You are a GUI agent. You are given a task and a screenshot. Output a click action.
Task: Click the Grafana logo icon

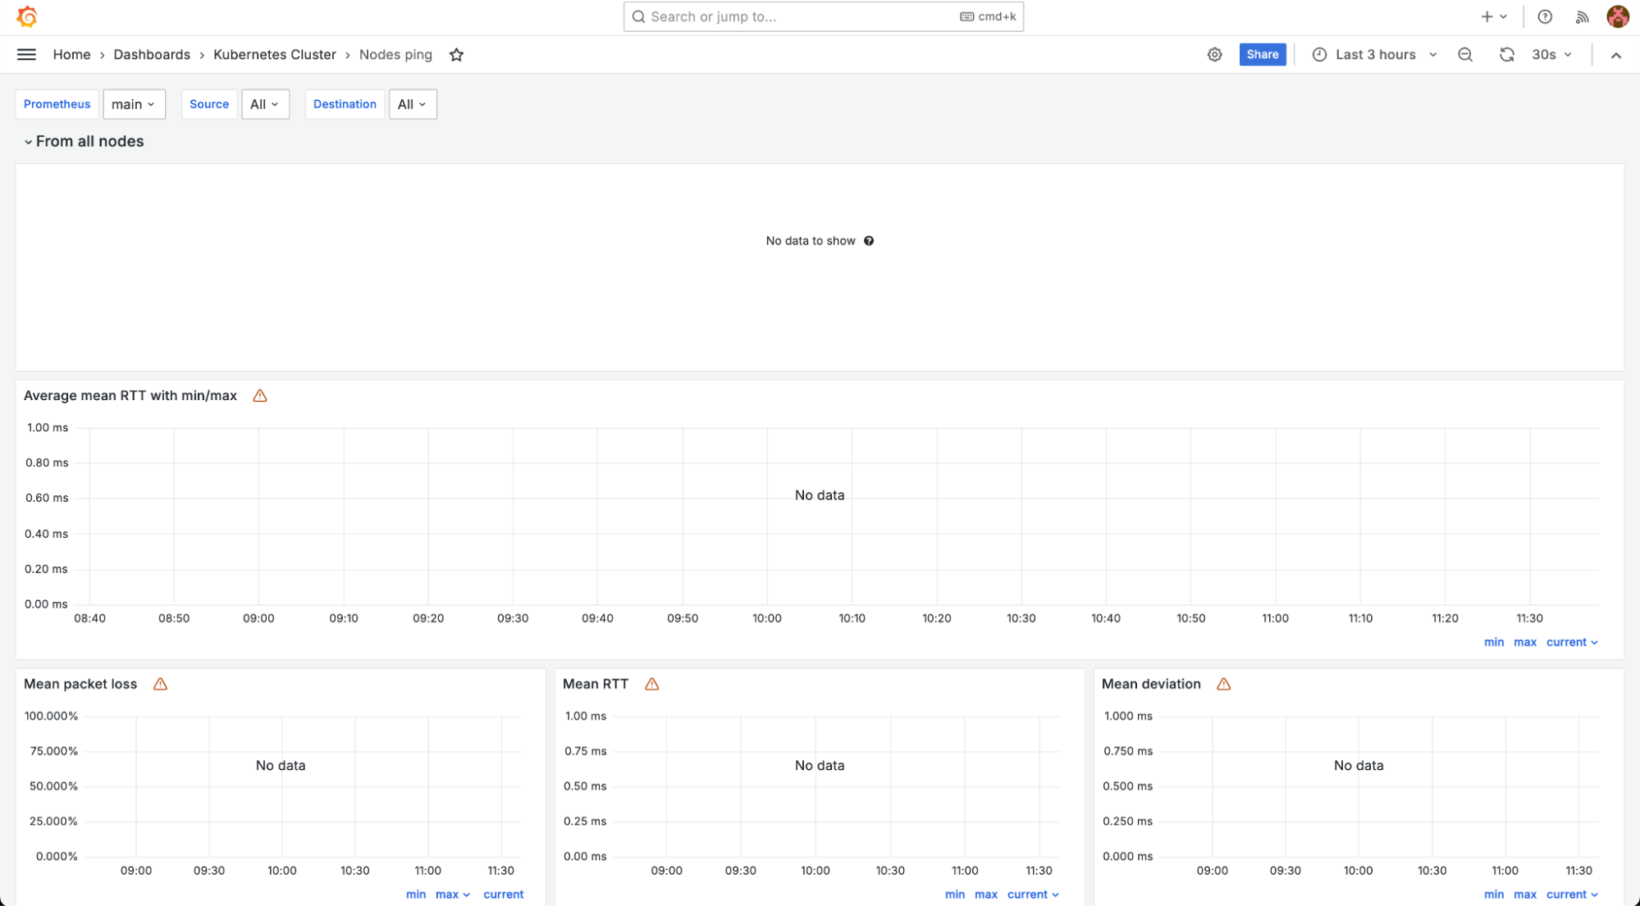click(26, 16)
